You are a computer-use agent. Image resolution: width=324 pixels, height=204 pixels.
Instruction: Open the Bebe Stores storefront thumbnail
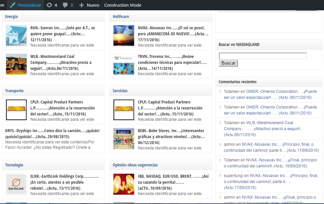coord(124,138)
